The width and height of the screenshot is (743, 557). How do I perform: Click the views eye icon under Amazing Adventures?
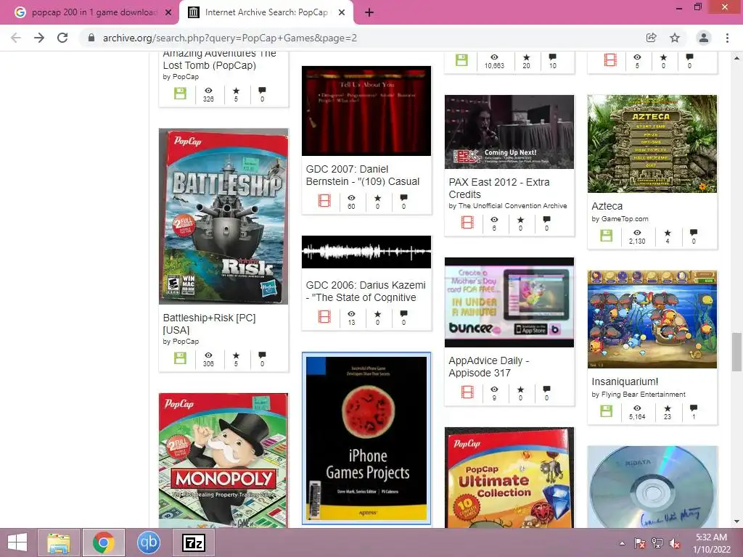[x=208, y=91]
